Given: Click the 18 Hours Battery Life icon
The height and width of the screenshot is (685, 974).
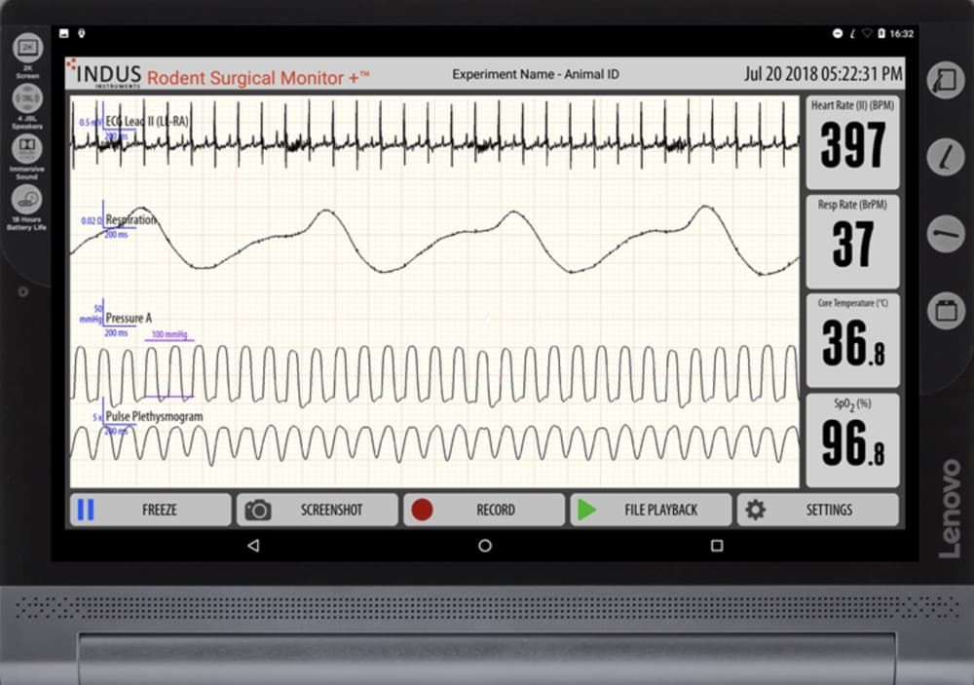Looking at the screenshot, I should 27,200.
